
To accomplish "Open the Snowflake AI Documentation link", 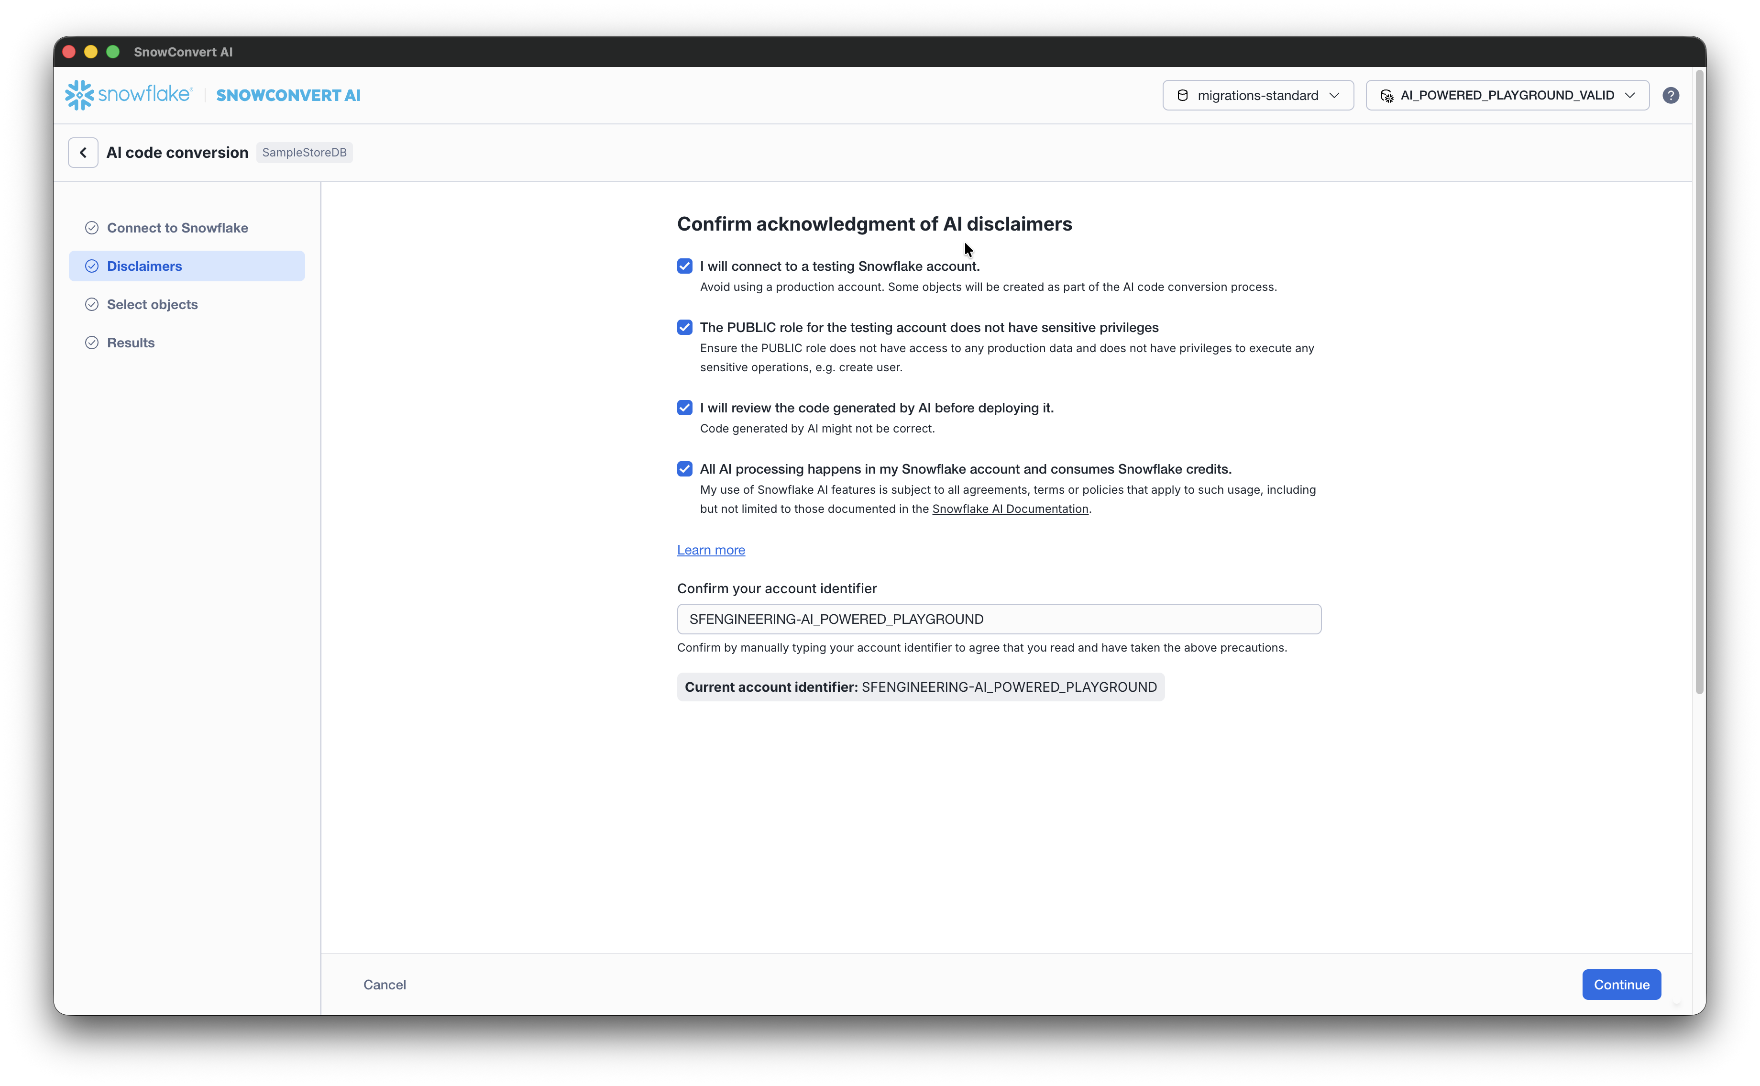I will [x=1010, y=509].
